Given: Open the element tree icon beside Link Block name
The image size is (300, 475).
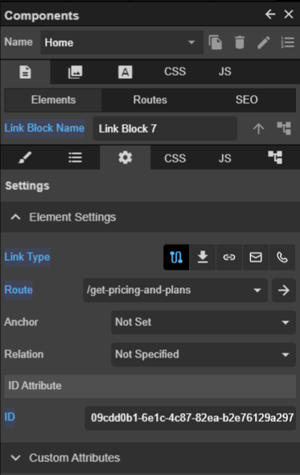Looking at the screenshot, I should [284, 129].
